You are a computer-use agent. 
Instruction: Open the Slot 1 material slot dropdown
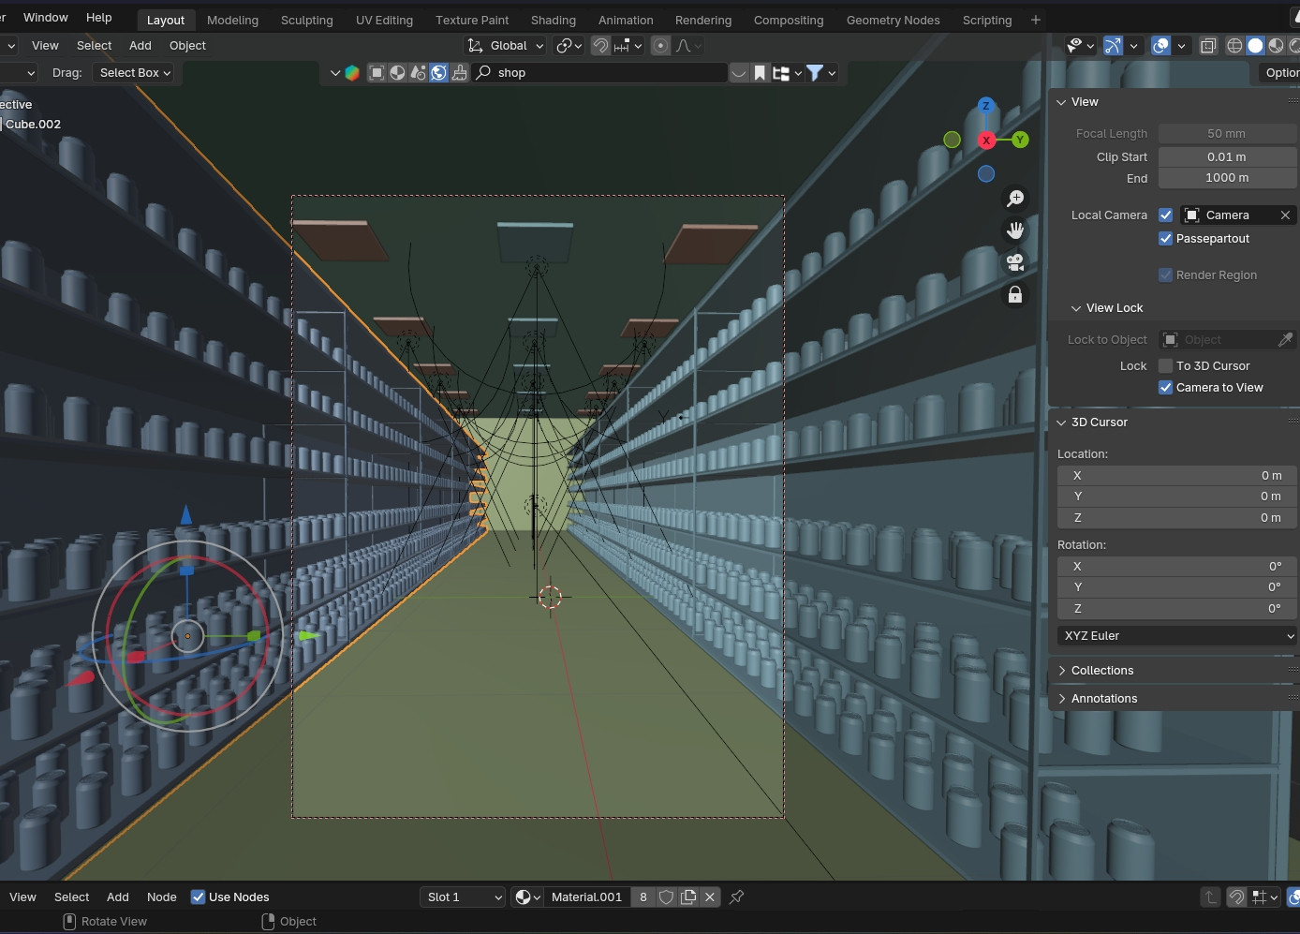(464, 897)
